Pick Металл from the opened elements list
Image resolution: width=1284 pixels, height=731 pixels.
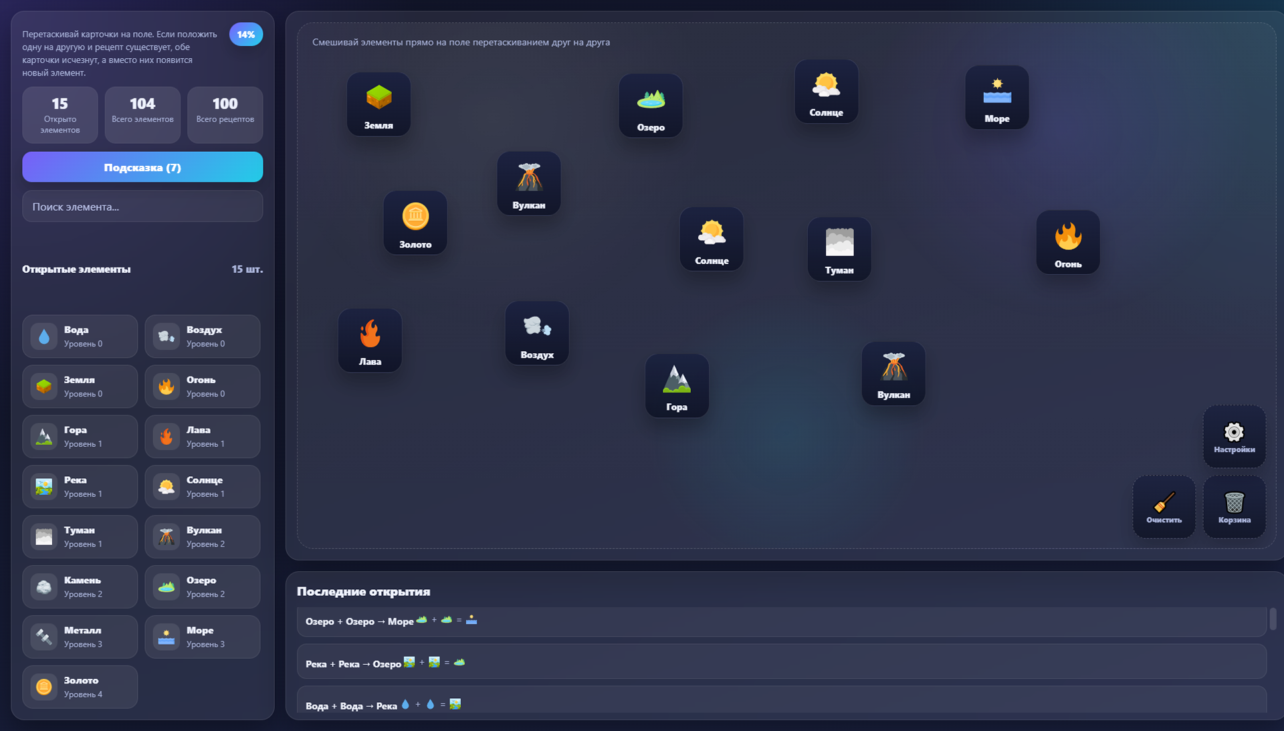tap(80, 637)
